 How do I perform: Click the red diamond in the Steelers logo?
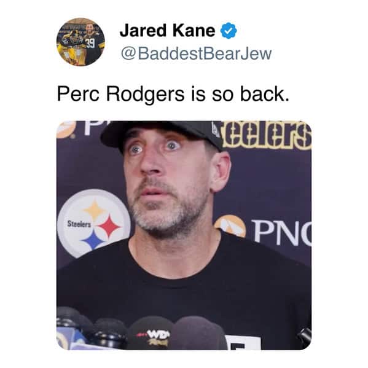[109, 226]
